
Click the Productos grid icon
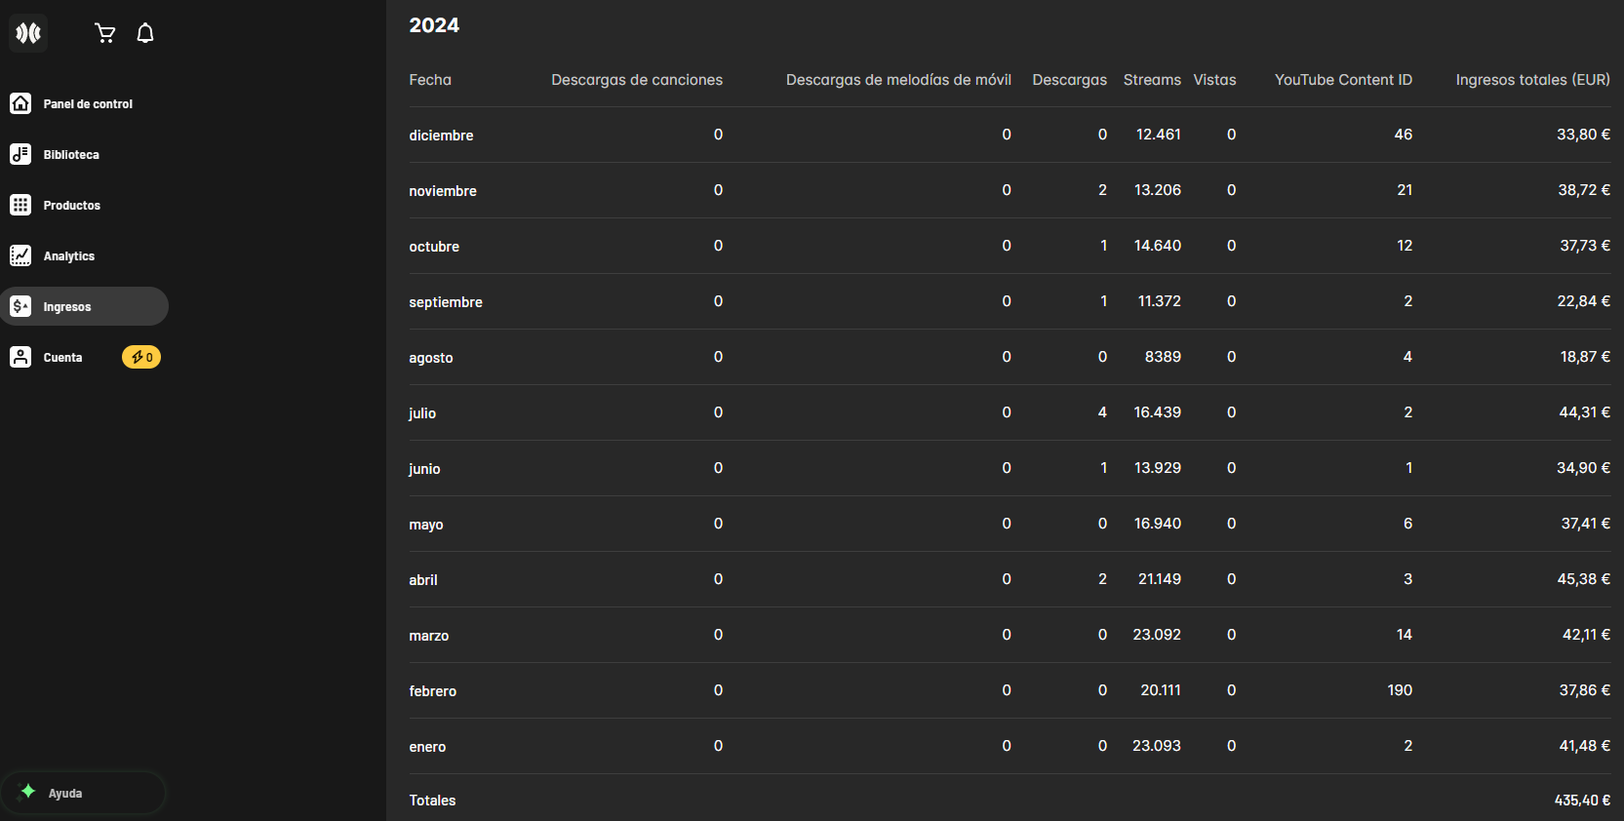click(20, 205)
